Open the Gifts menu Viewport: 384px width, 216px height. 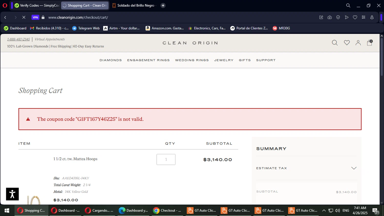point(245,60)
